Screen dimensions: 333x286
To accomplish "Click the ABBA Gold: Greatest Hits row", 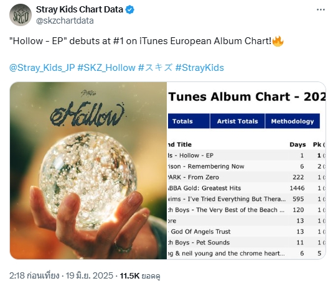I will point(246,188).
